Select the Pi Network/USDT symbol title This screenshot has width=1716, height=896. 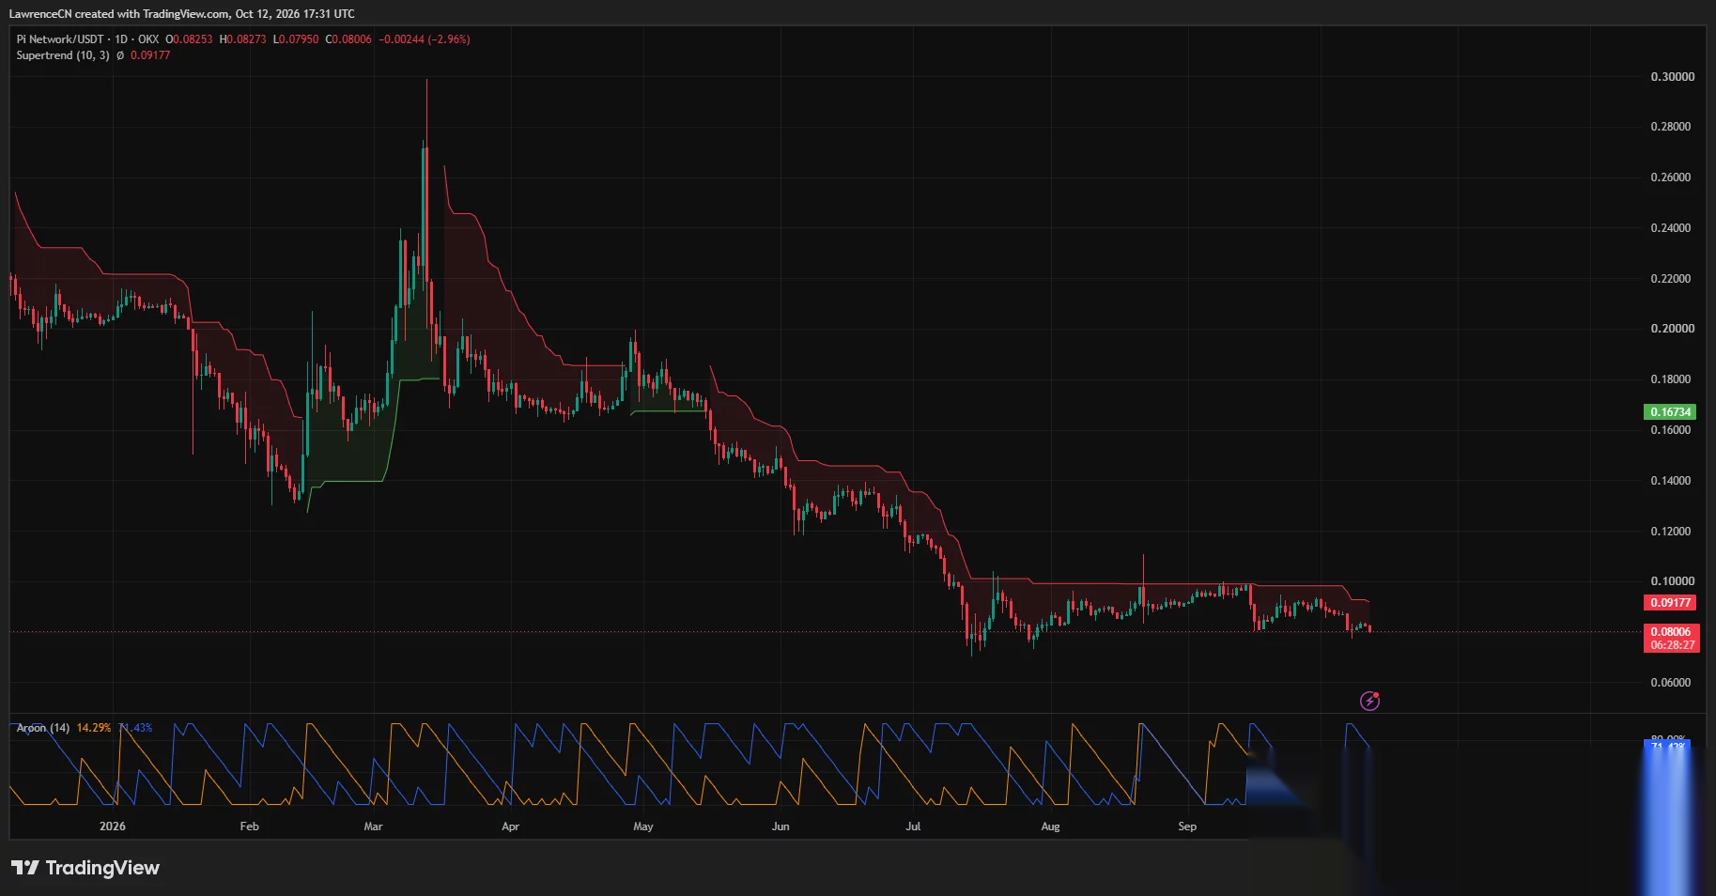pyautogui.click(x=60, y=39)
